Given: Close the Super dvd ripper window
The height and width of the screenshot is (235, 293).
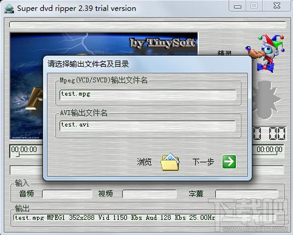Looking at the screenshot, I should [x=277, y=5].
